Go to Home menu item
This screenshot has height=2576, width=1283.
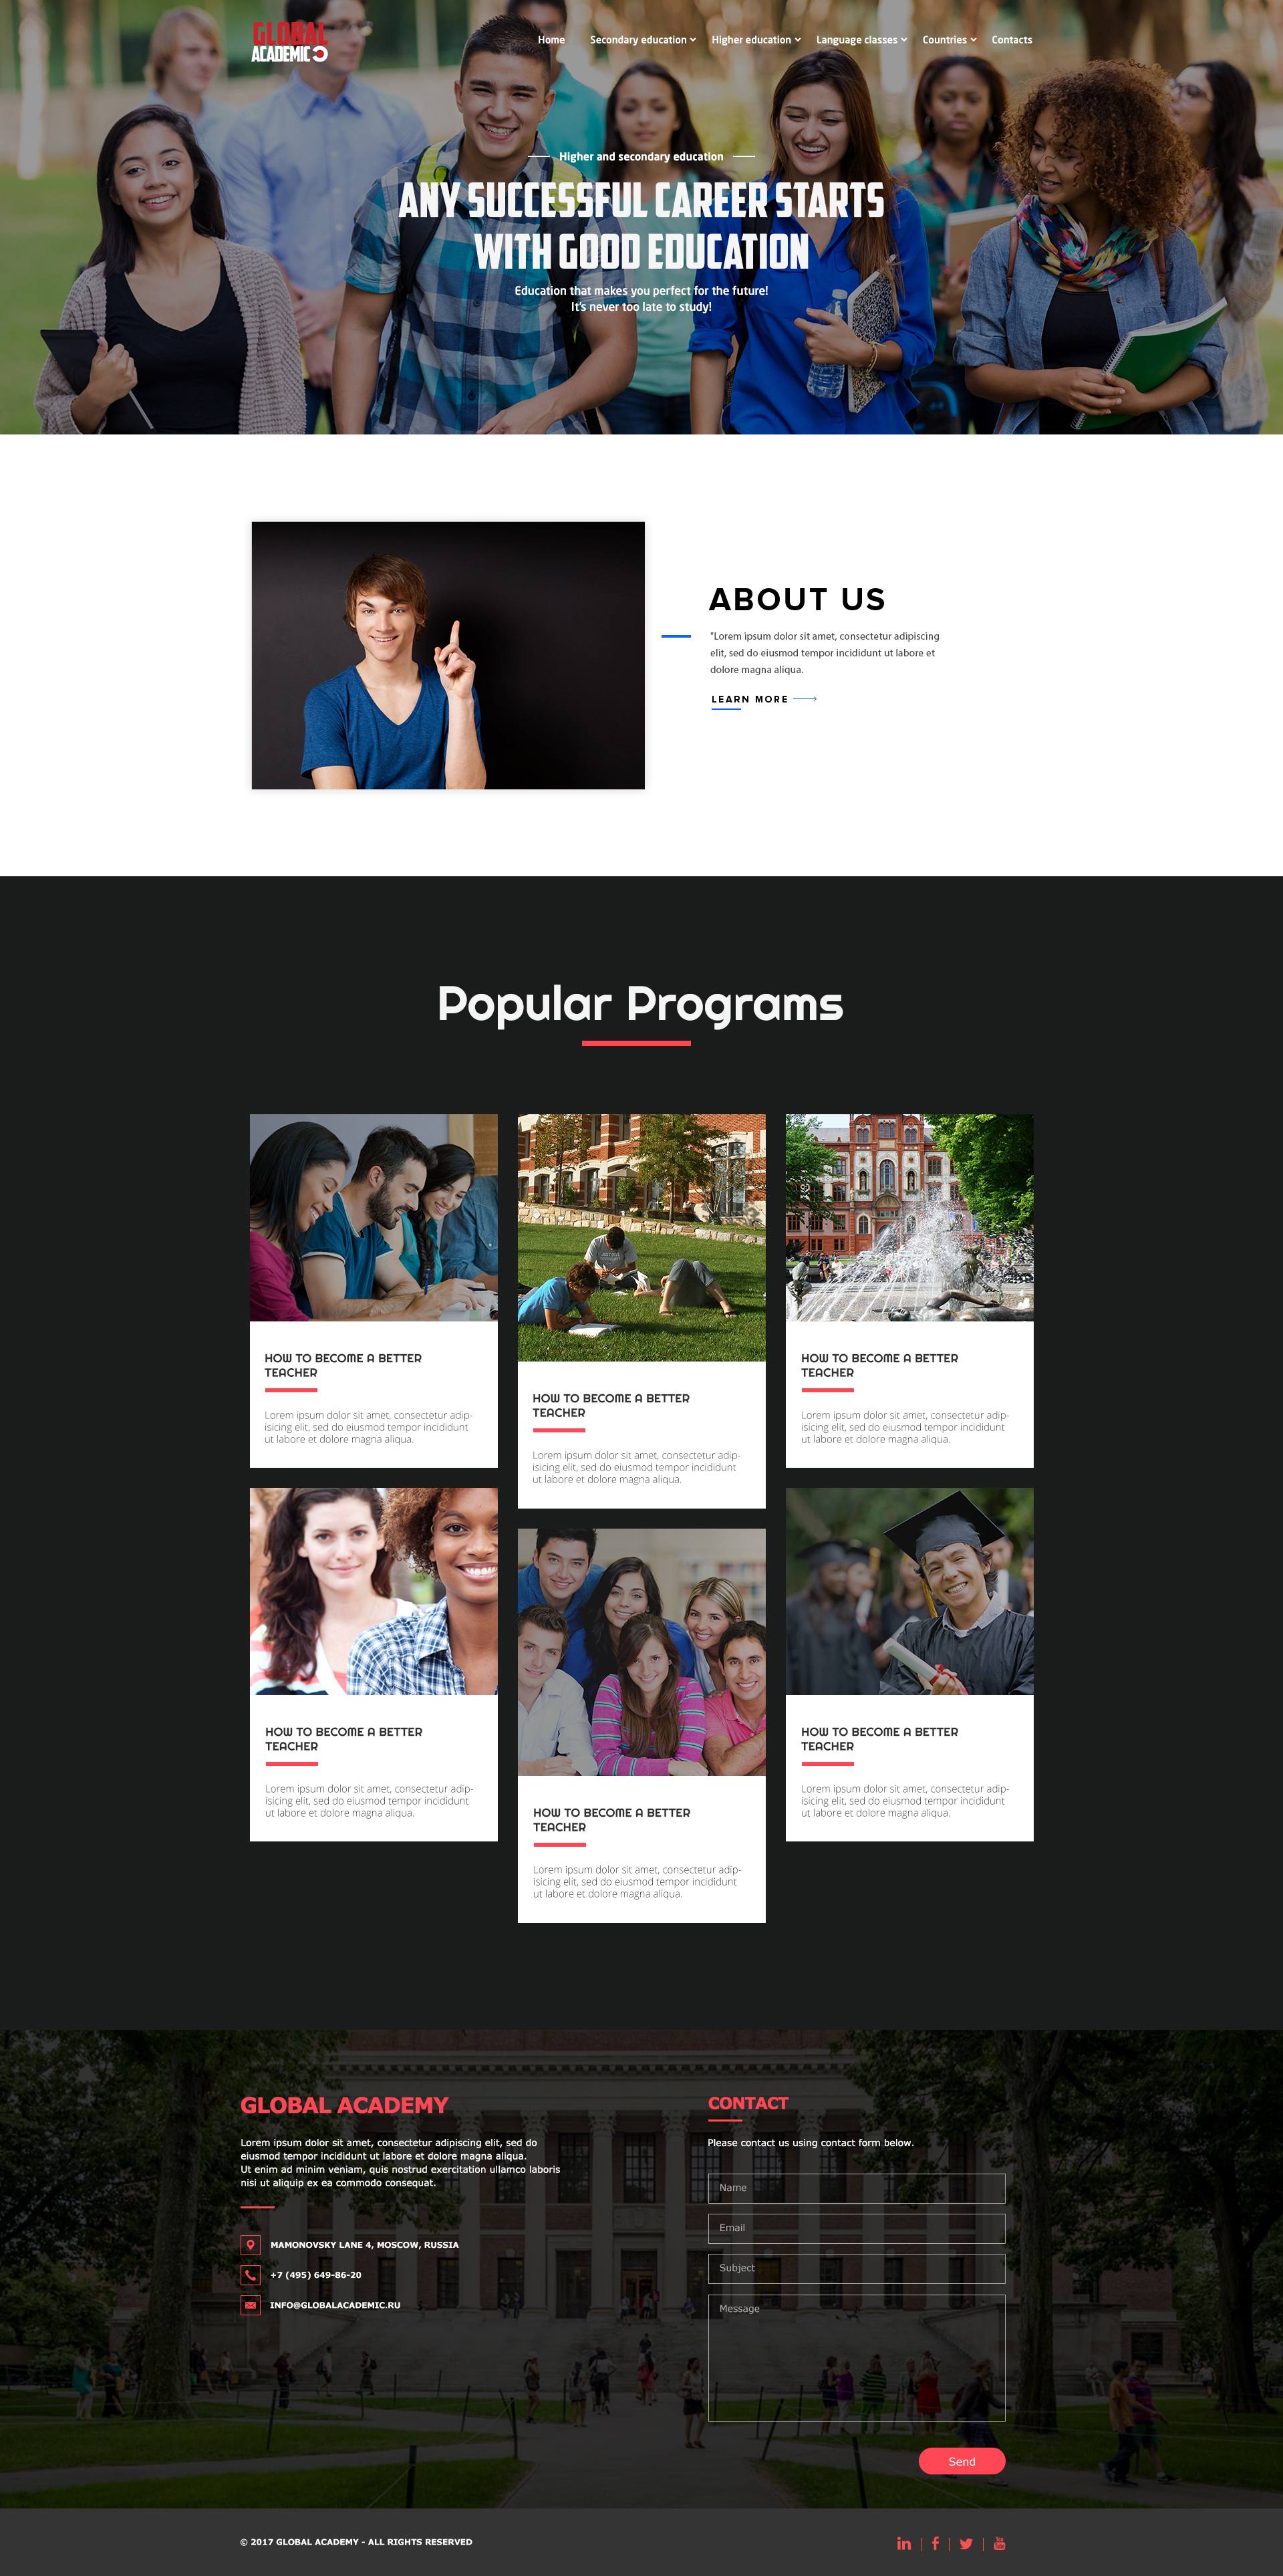(x=551, y=40)
